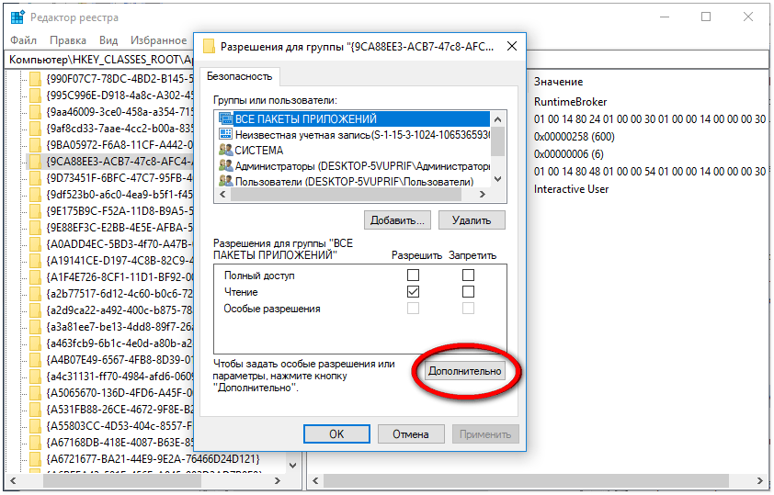Enable Полный доступ allow checkbox
The image size is (774, 495).
(x=414, y=276)
